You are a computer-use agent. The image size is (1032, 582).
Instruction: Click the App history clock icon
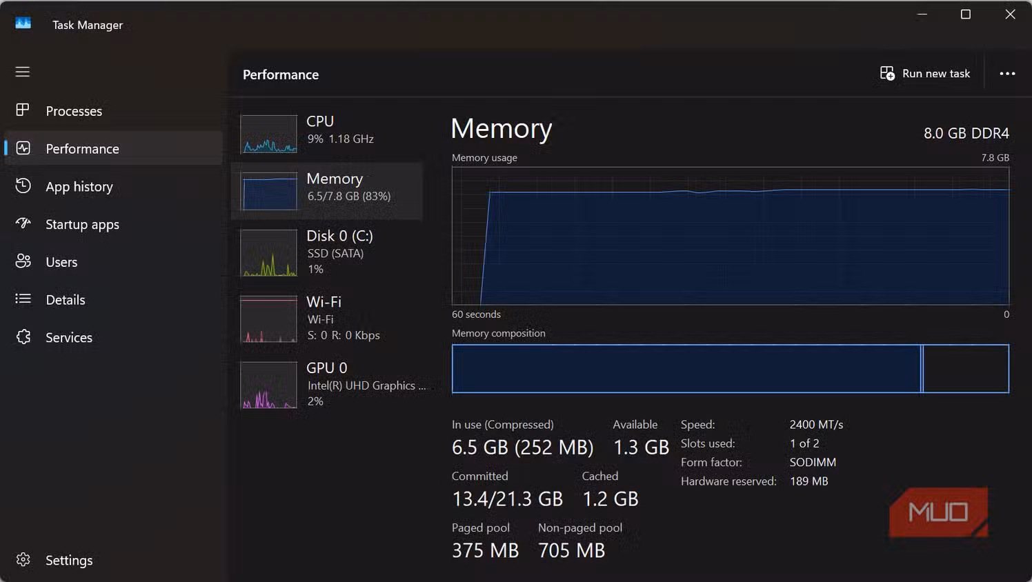click(23, 185)
